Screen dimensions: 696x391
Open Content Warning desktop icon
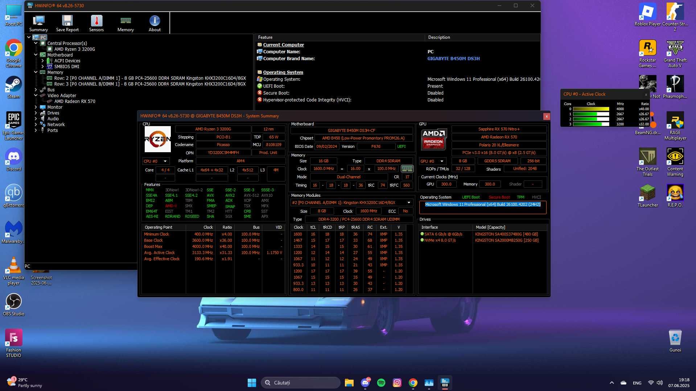(x=675, y=162)
